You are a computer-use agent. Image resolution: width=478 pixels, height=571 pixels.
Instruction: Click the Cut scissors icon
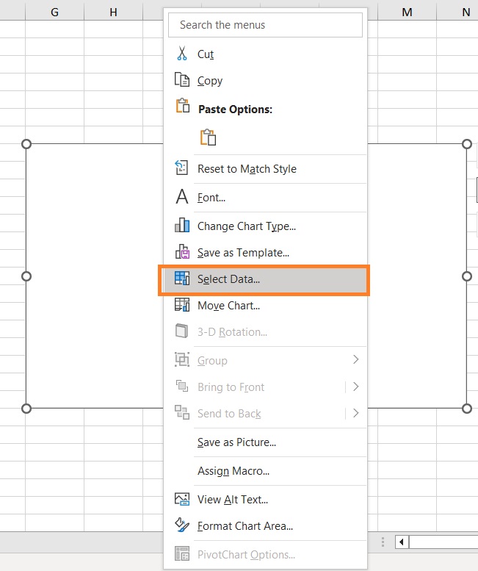coord(182,54)
